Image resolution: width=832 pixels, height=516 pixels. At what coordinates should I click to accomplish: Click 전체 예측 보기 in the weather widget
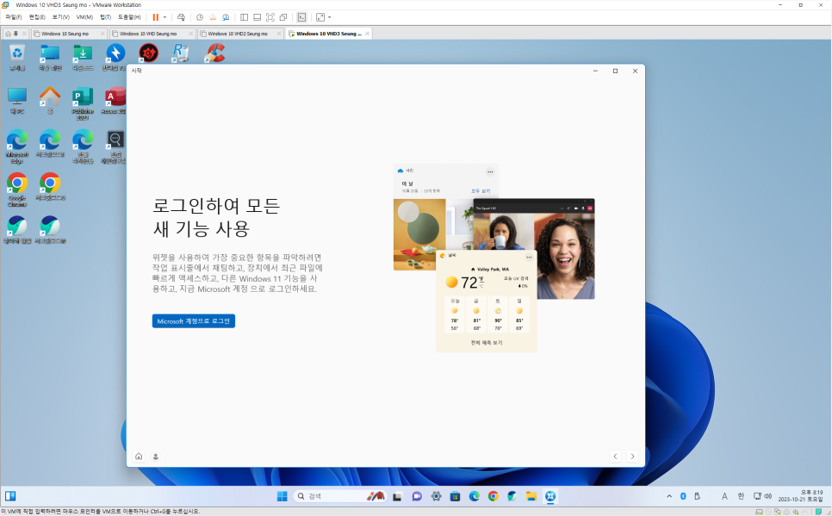coord(487,343)
